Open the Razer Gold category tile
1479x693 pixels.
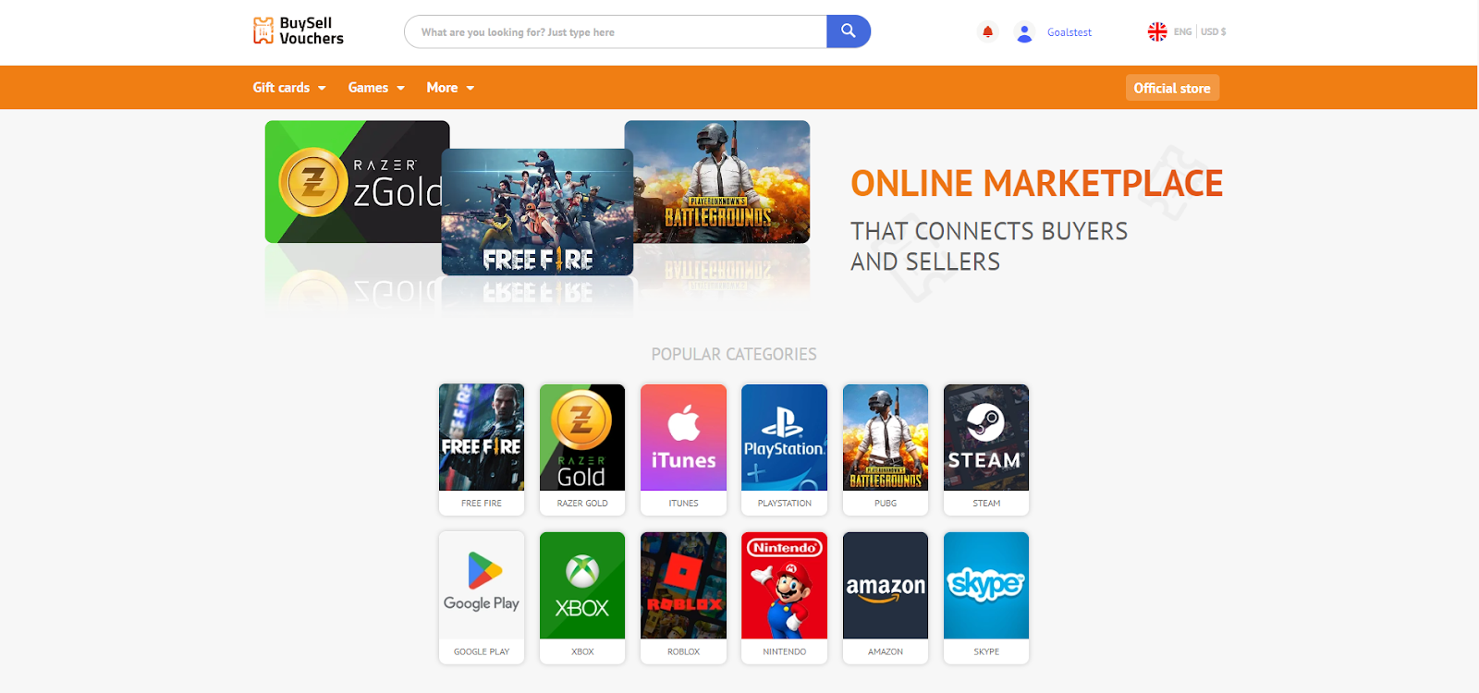point(582,449)
